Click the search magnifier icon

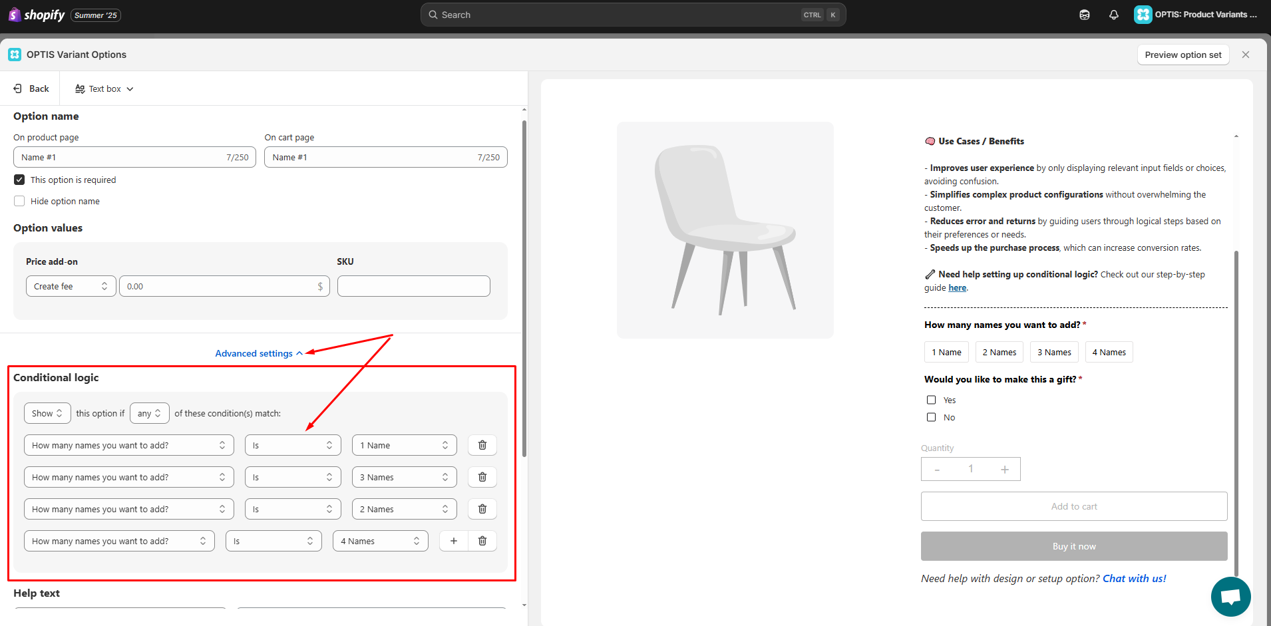433,15
